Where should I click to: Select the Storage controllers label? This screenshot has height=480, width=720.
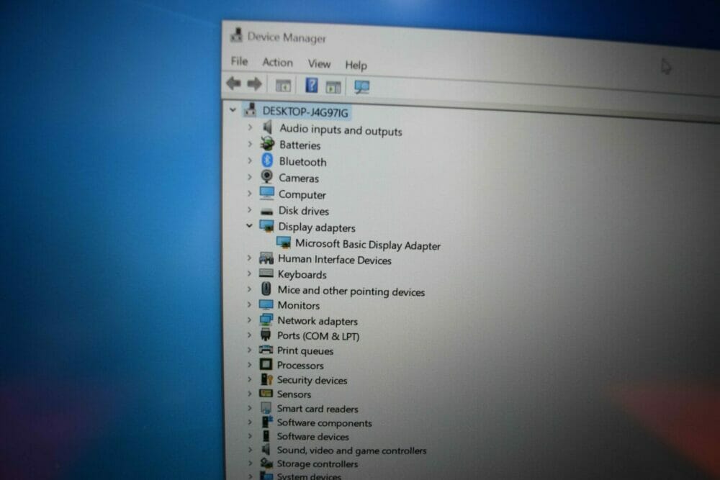[x=318, y=464]
